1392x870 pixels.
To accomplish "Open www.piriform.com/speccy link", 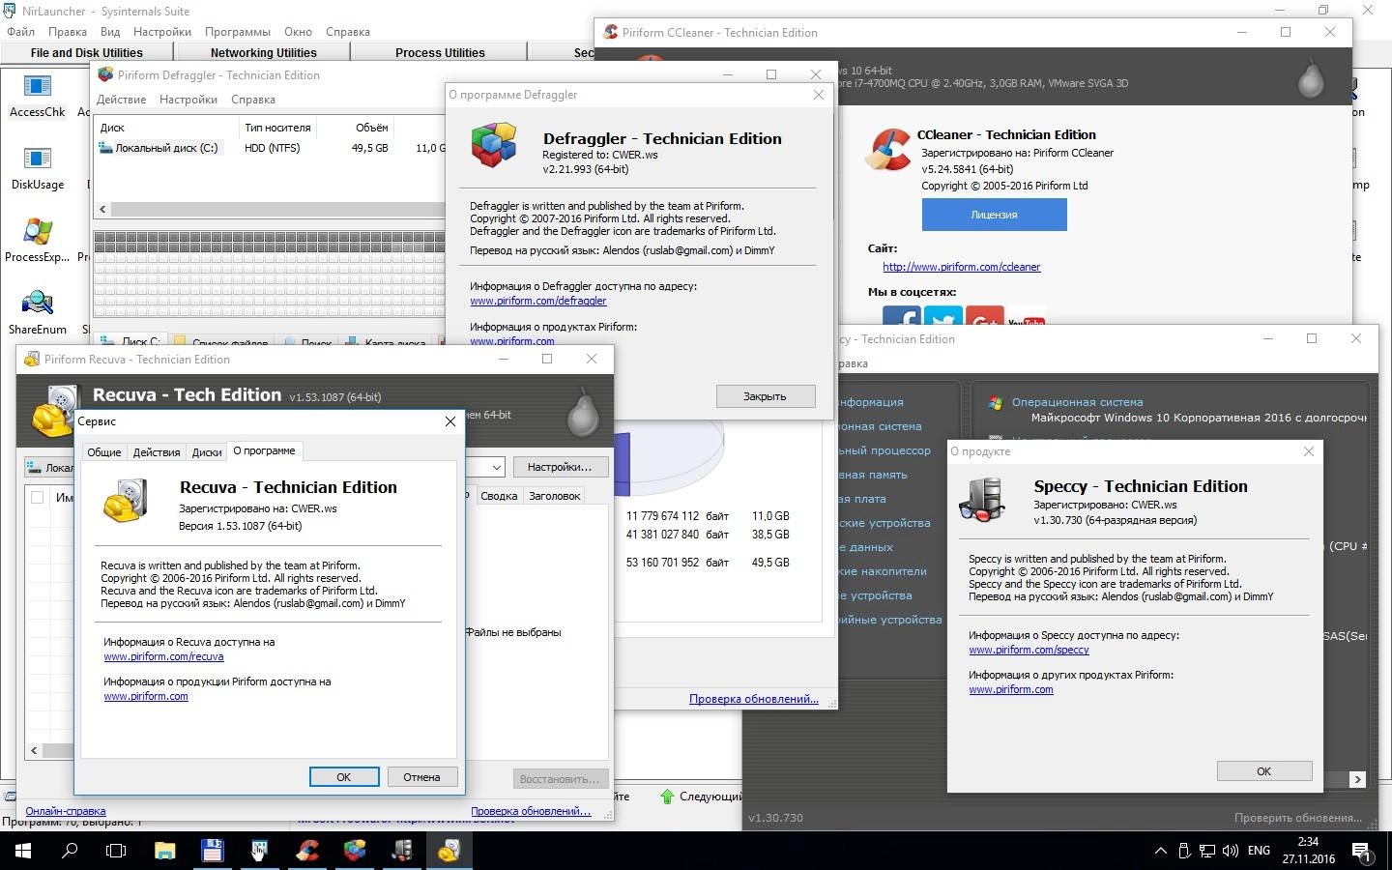I will coord(1029,650).
